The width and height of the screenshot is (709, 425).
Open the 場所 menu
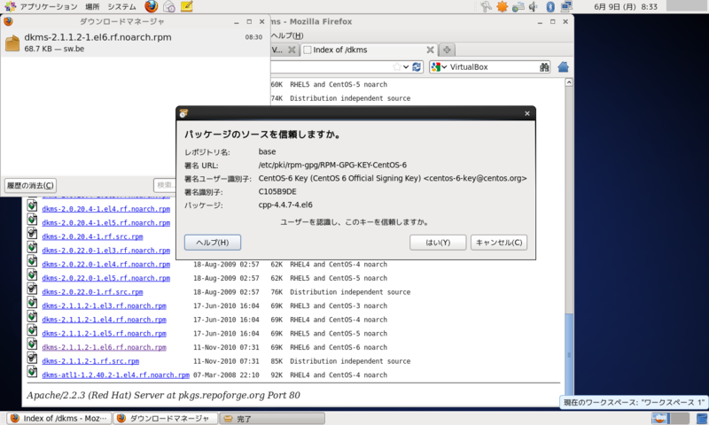(92, 7)
